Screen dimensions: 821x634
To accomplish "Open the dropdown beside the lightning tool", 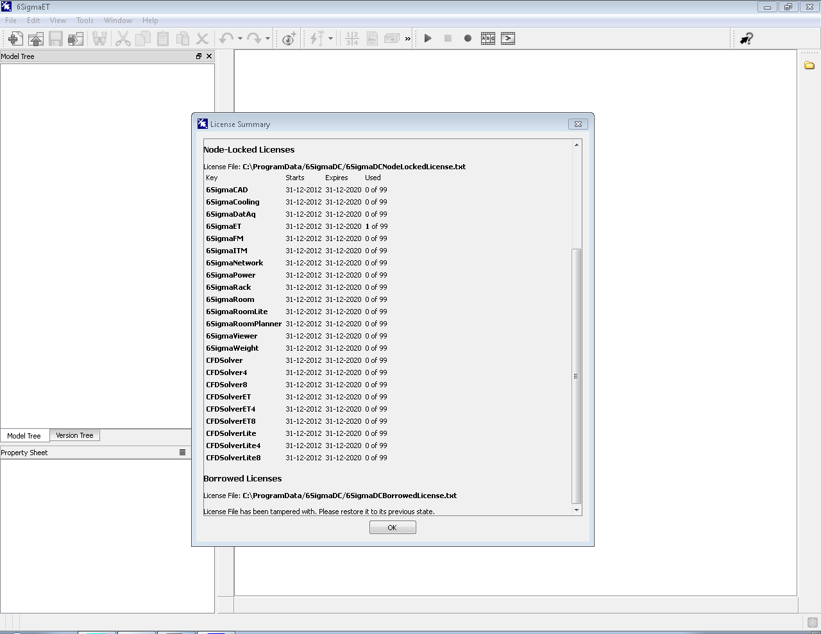I will (x=330, y=38).
